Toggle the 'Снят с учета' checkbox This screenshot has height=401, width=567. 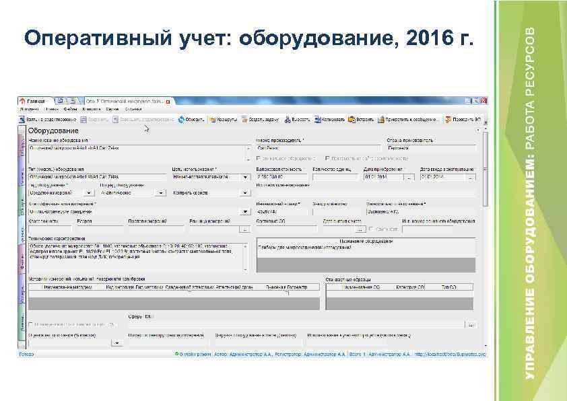[x=370, y=229]
